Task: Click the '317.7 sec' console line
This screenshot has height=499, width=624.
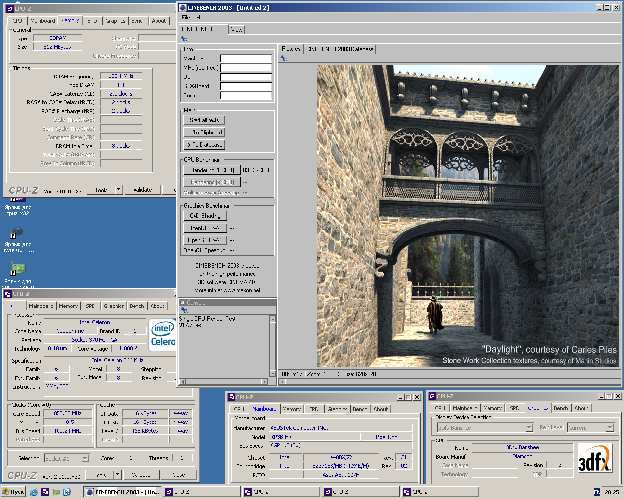Action: (191, 325)
